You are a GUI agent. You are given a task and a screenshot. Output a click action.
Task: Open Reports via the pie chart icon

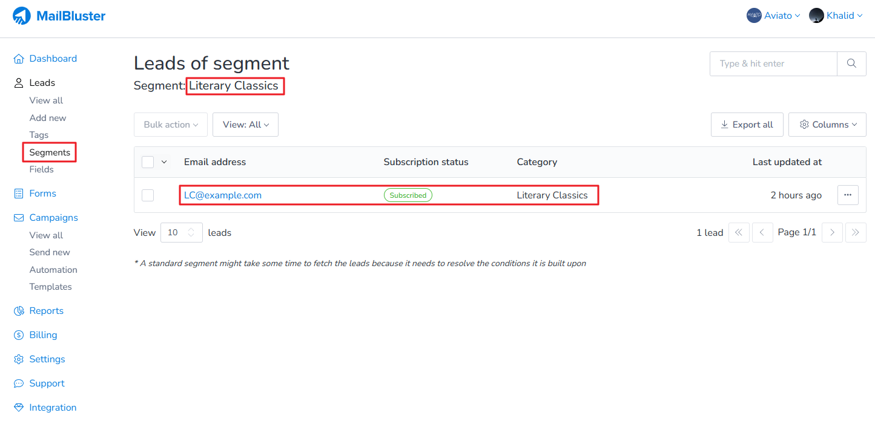point(19,311)
